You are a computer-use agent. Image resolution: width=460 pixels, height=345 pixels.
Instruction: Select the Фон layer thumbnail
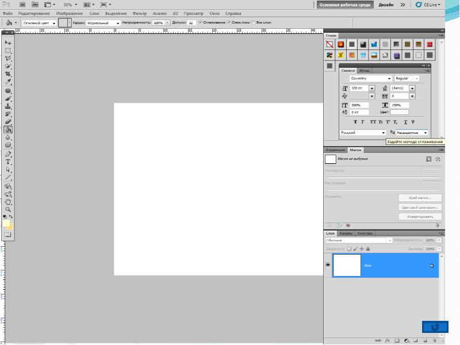coord(347,265)
